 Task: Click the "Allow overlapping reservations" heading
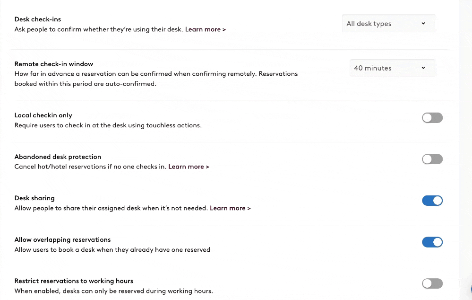[62, 239]
